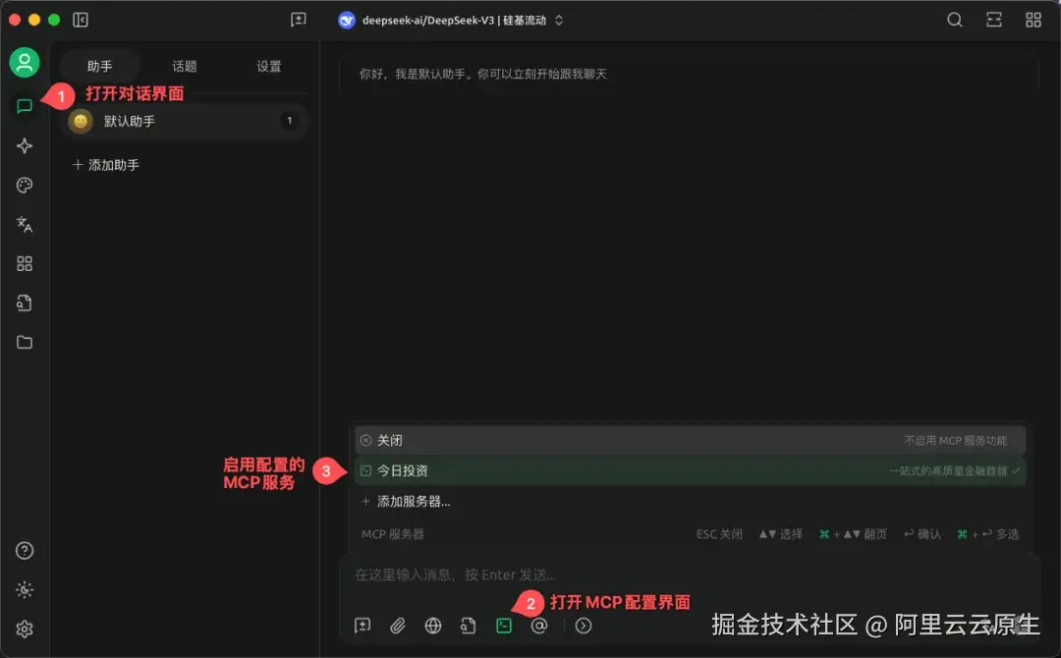Switch app theme with the sun icon

[24, 589]
